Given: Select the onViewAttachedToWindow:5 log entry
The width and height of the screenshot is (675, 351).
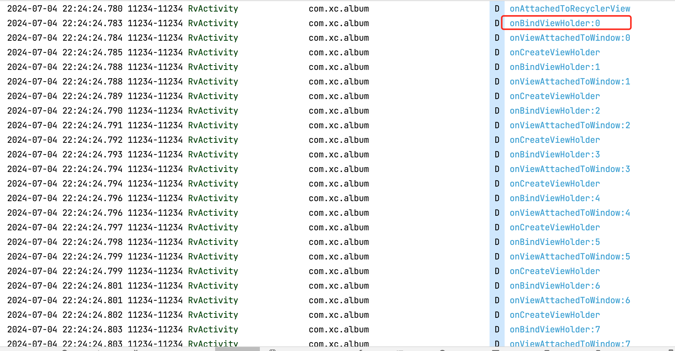Looking at the screenshot, I should (x=570, y=257).
